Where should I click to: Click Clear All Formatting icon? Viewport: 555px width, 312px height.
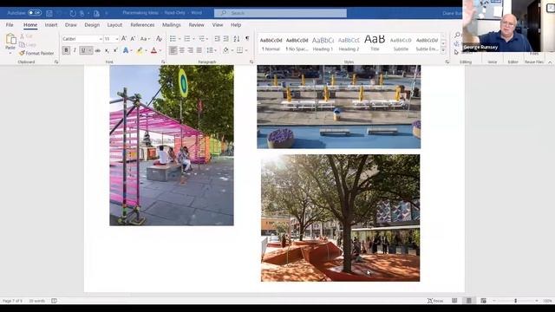click(x=159, y=38)
